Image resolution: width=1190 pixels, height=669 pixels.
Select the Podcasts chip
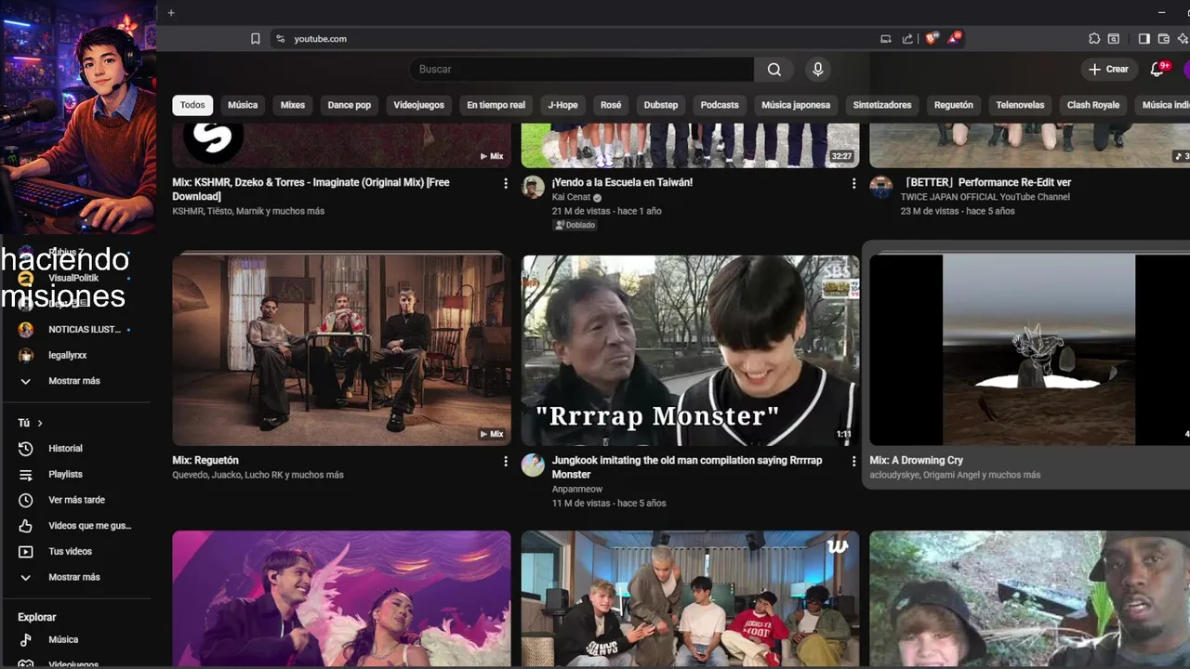pyautogui.click(x=720, y=105)
